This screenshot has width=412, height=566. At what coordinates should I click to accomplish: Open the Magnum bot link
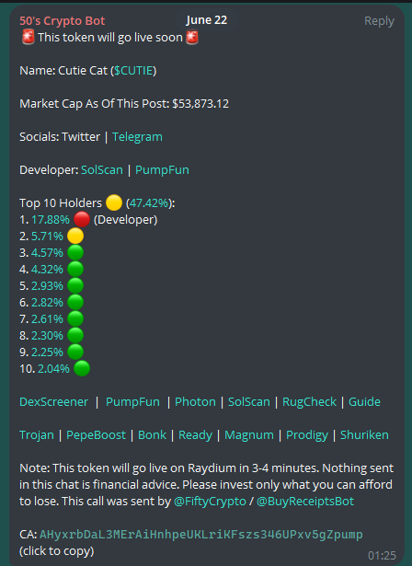point(249,435)
